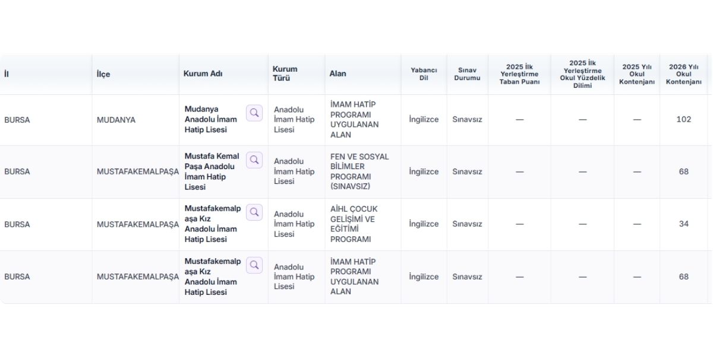Click the 2025 Yılı Okul Kontenjanı header
The height and width of the screenshot is (356, 713).
637,74
